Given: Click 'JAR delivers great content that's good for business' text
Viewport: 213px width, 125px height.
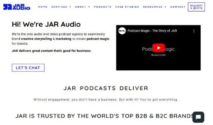Looking at the screenshot, I should (x=52, y=51).
